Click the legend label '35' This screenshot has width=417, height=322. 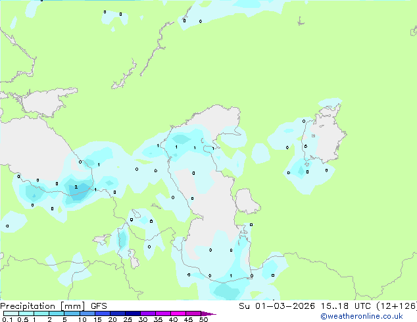[x=158, y=319]
